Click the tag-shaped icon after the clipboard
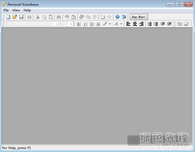The height and width of the screenshot is (152, 195). (81, 17)
